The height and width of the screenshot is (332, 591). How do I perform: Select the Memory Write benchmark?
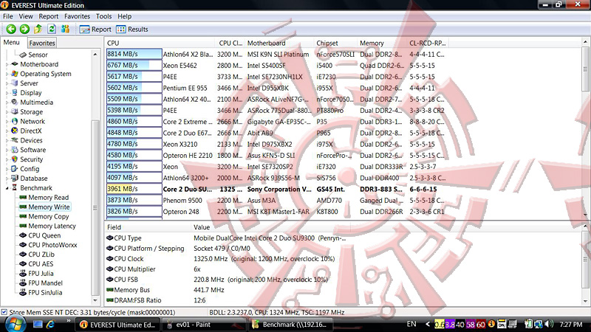coord(49,207)
